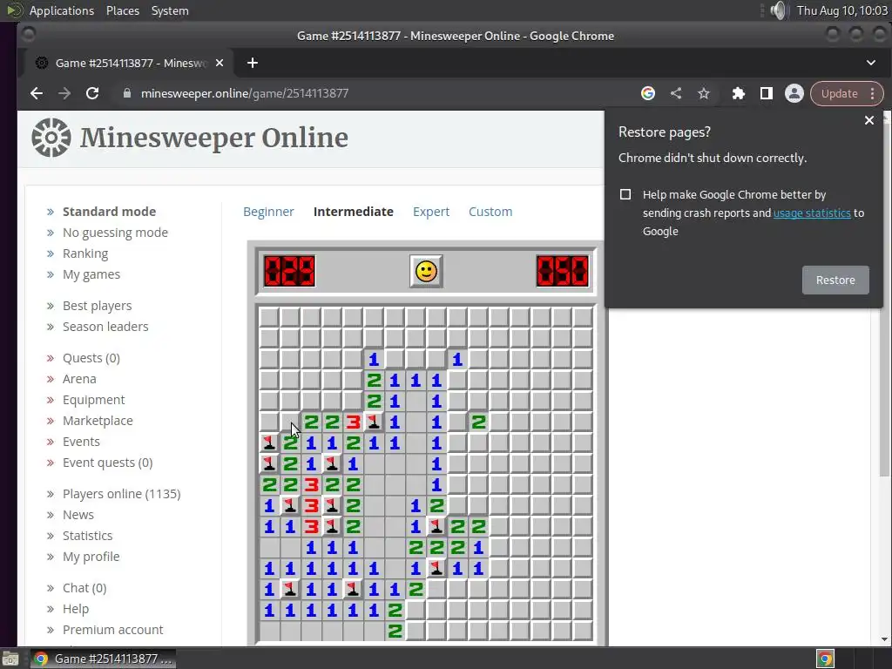The width and height of the screenshot is (892, 669).
Task: Click the clock in the top panel
Action: point(842,10)
